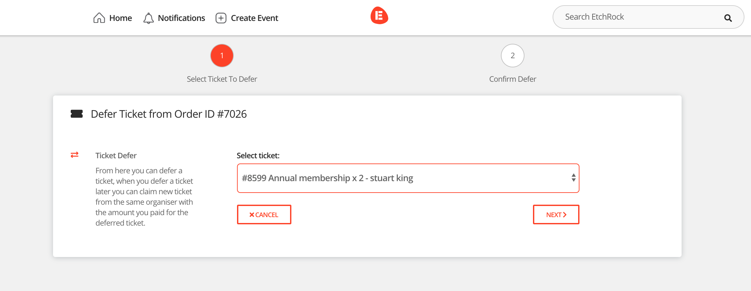This screenshot has width=751, height=291.
Task: Click the search magnifier icon
Action: tap(728, 18)
